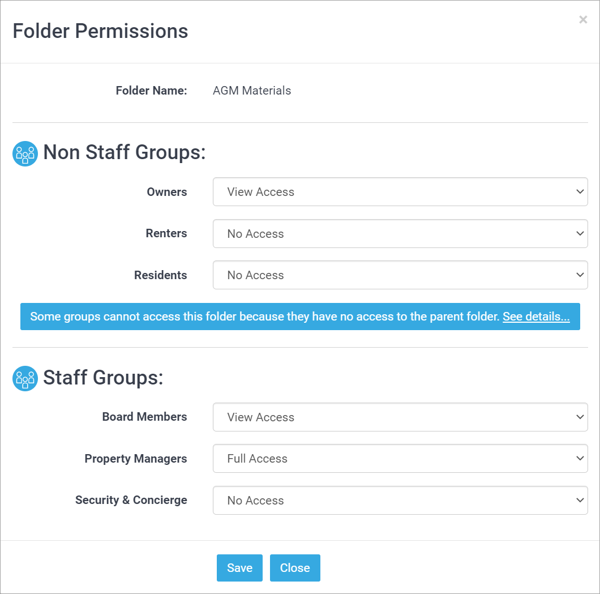The height and width of the screenshot is (594, 600).
Task: Click the 'Folder Name:' label
Action: coord(152,91)
